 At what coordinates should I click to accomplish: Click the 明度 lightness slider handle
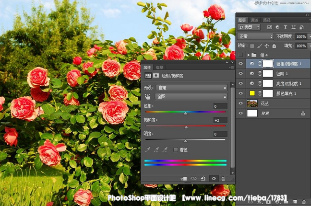185,141
